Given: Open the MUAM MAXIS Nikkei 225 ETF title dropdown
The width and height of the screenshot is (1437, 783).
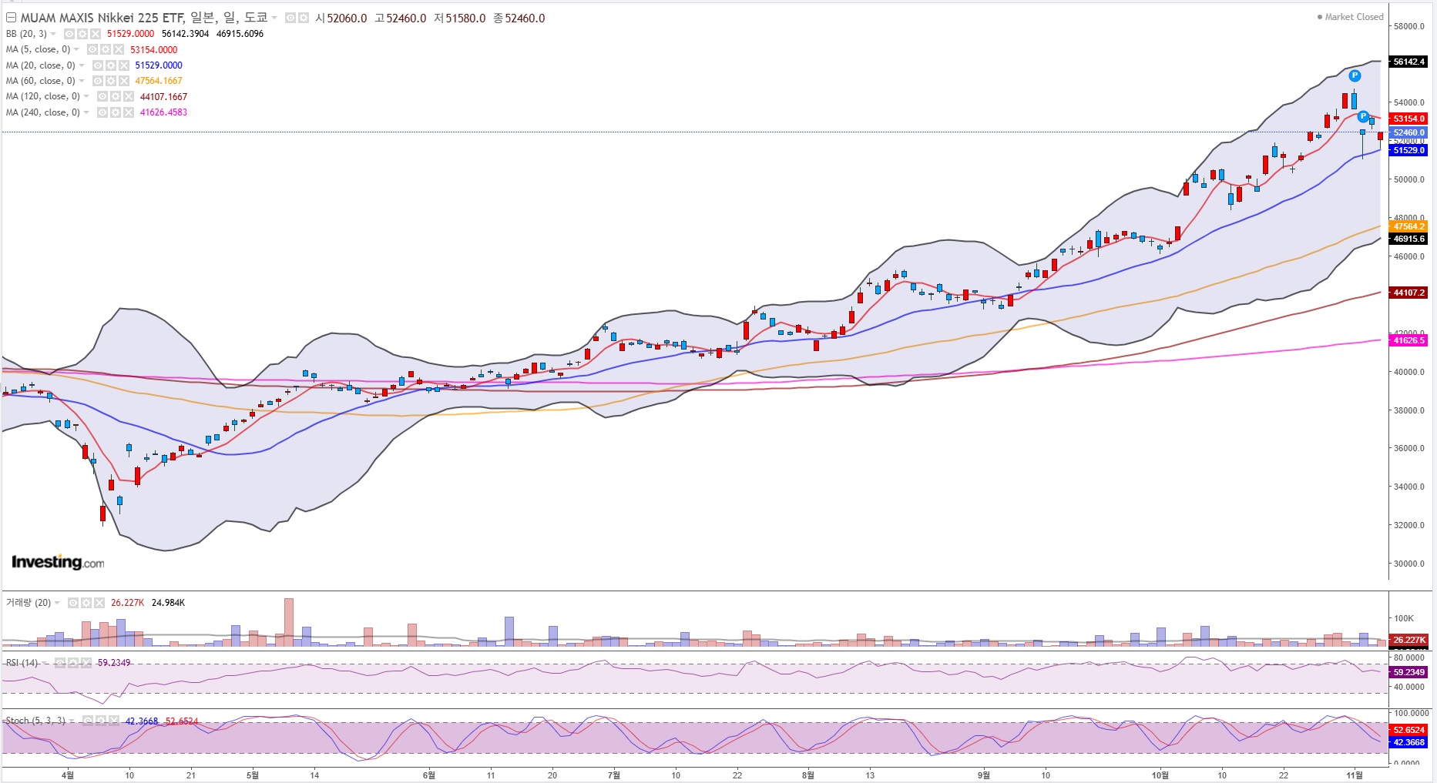Looking at the screenshot, I should pos(274,18).
